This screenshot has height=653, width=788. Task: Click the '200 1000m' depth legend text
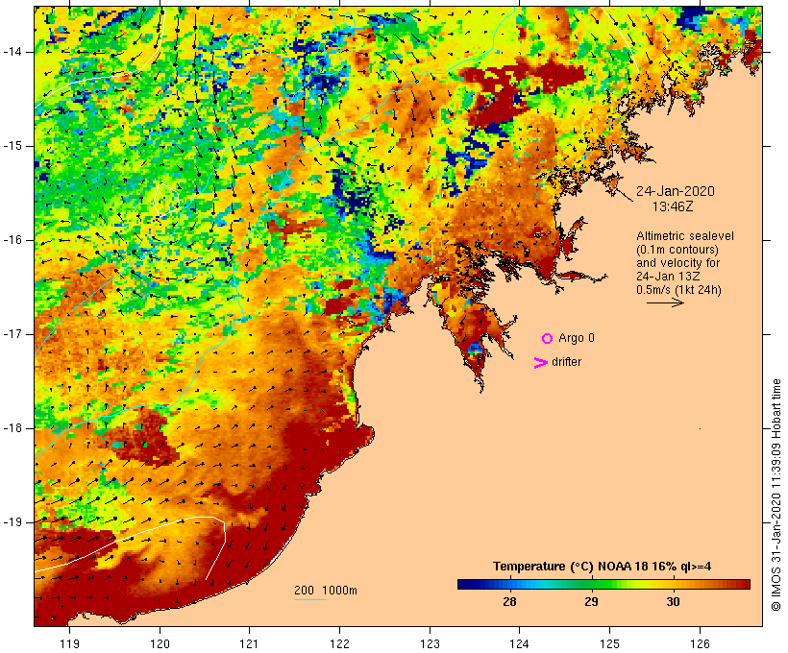(x=326, y=591)
